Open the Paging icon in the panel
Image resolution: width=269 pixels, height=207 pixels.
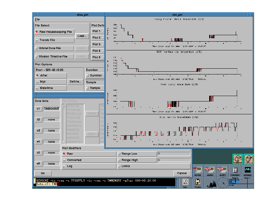(x=198, y=183)
